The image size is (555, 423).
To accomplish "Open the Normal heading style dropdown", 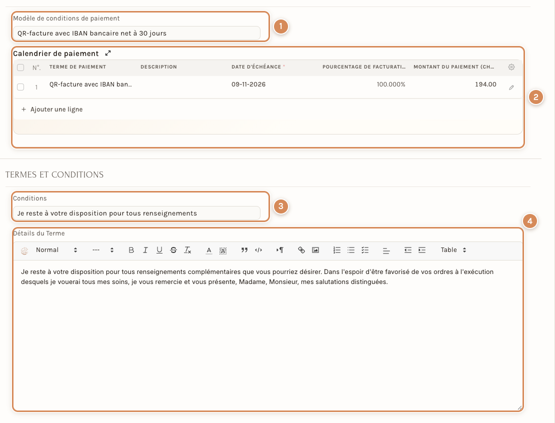I will pyautogui.click(x=56, y=250).
